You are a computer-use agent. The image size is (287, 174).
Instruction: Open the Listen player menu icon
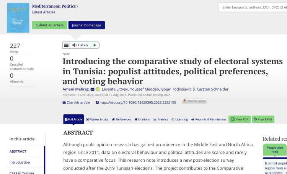coord(66,45)
